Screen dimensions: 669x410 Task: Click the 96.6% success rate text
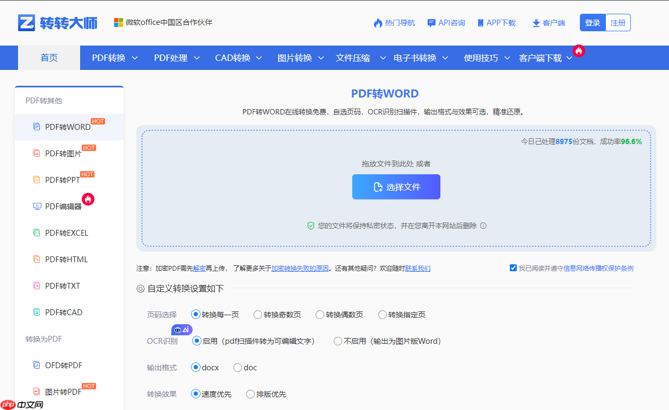tap(631, 141)
